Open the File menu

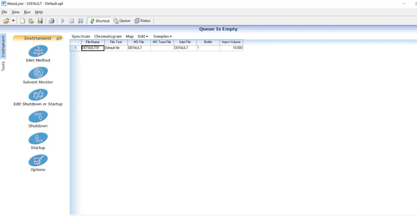click(4, 12)
